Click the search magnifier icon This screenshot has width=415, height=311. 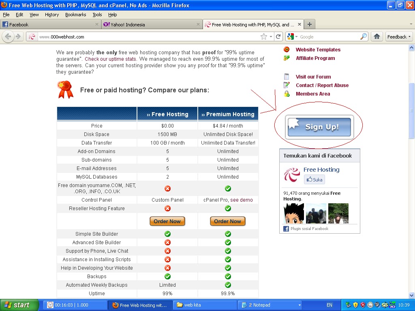tap(364, 36)
